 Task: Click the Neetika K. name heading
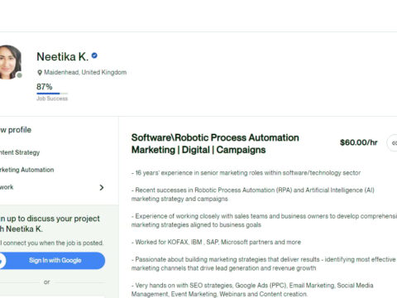(x=63, y=57)
